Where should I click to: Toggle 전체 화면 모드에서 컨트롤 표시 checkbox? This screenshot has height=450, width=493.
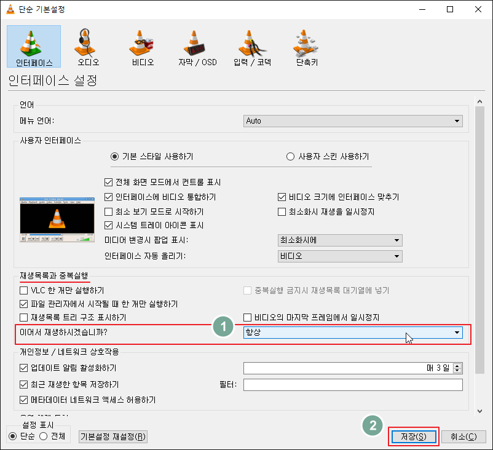(108, 182)
